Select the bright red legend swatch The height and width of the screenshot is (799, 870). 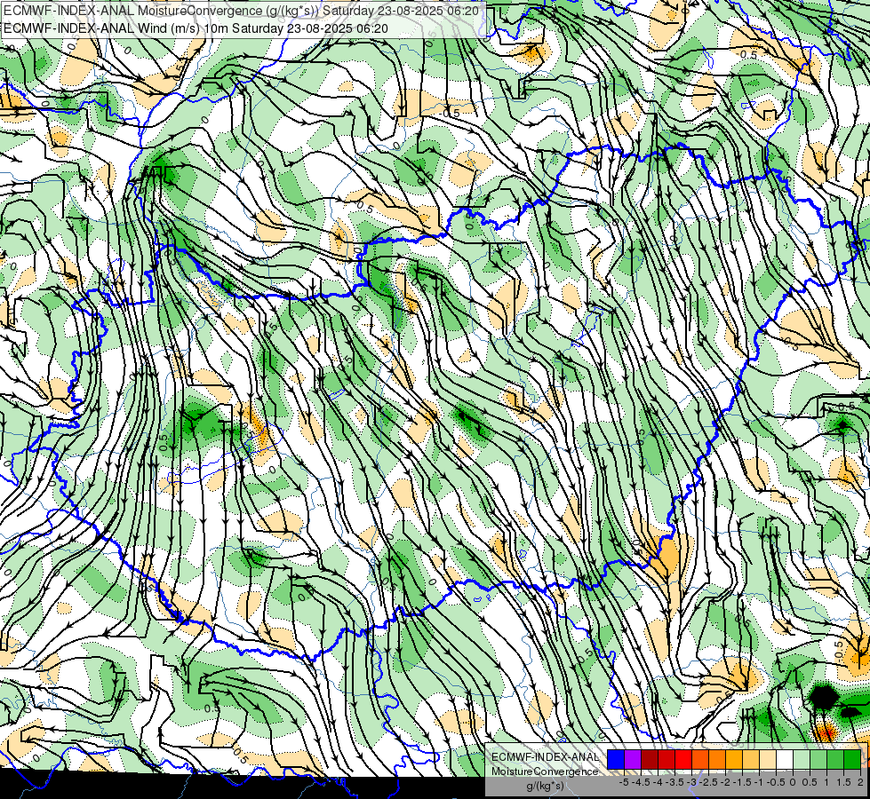pyautogui.click(x=683, y=760)
